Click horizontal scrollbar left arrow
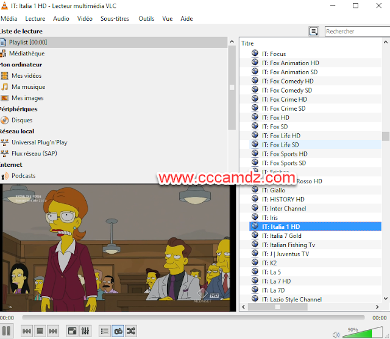Screen dimensions: 390x339 (244, 307)
